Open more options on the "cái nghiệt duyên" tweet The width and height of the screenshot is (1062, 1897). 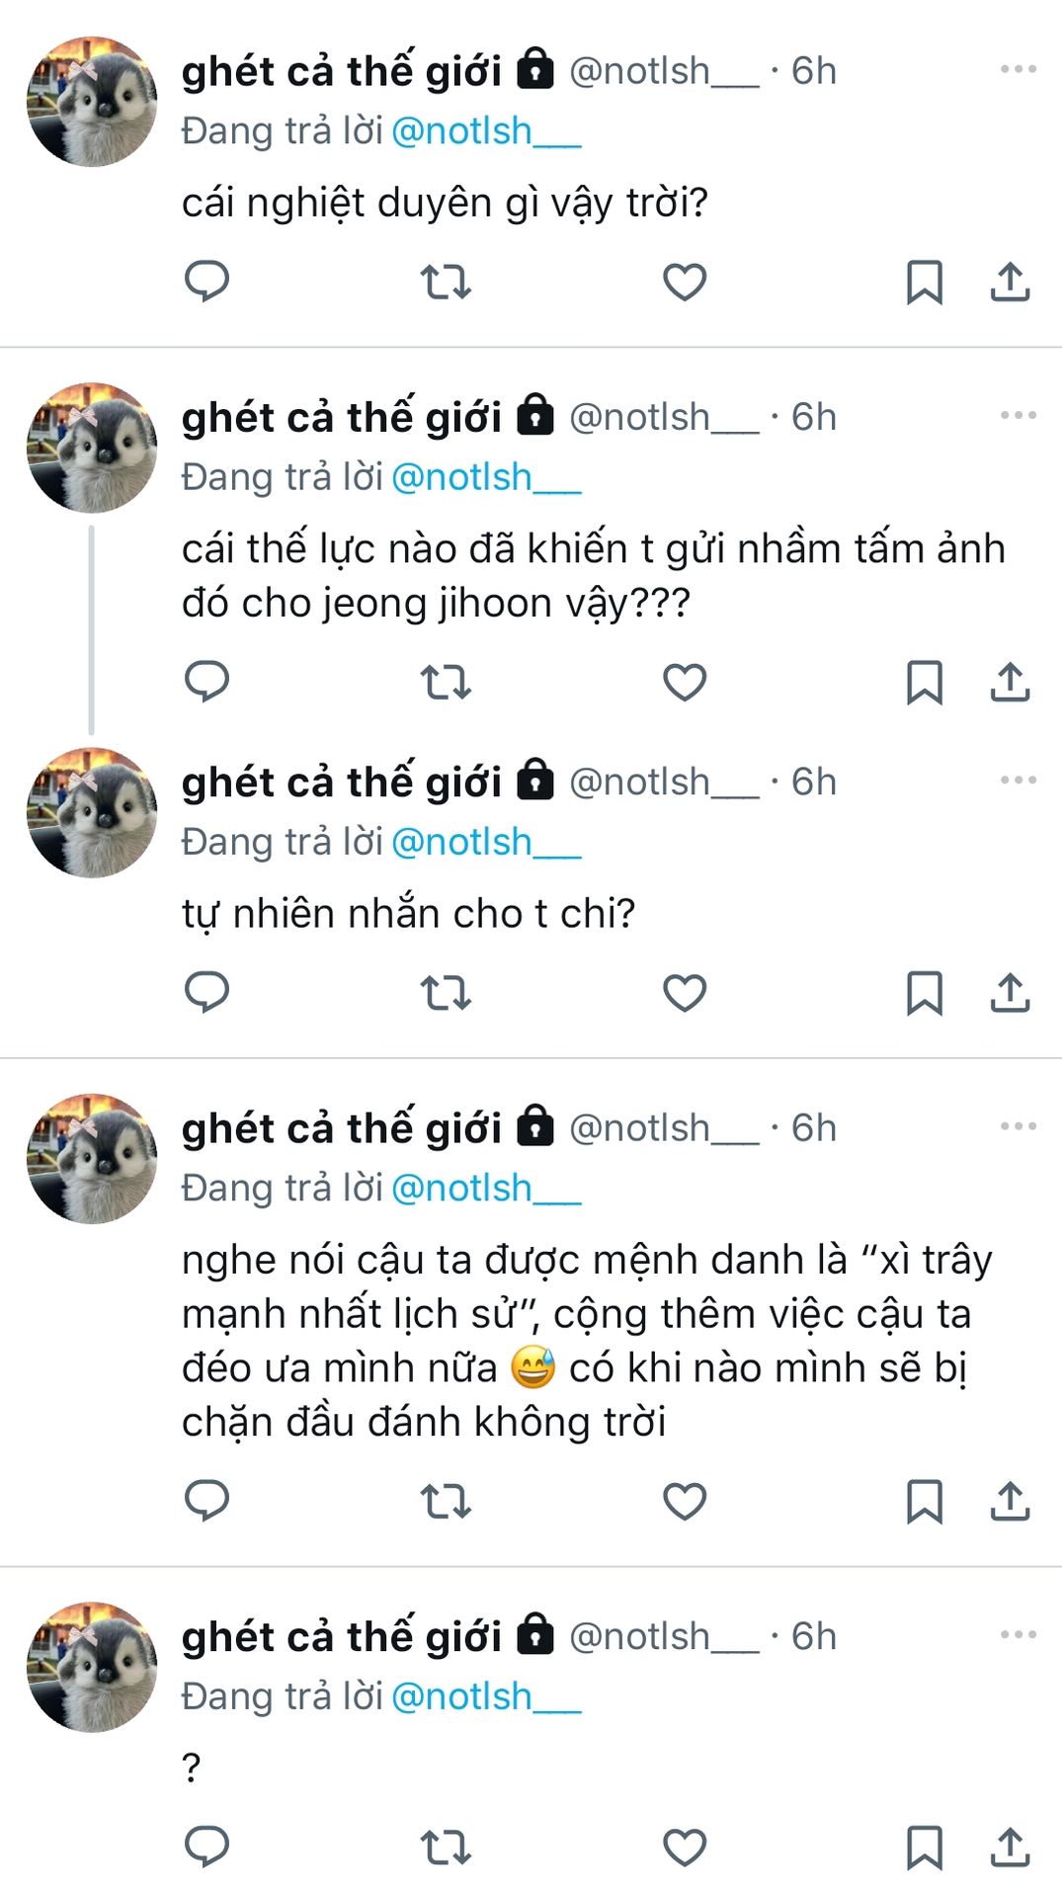point(1018,69)
